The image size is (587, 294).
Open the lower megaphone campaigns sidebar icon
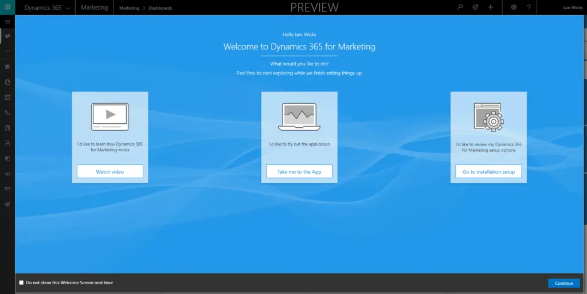point(7,174)
